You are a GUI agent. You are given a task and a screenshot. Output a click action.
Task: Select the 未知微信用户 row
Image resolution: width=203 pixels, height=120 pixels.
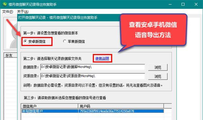[92, 111]
